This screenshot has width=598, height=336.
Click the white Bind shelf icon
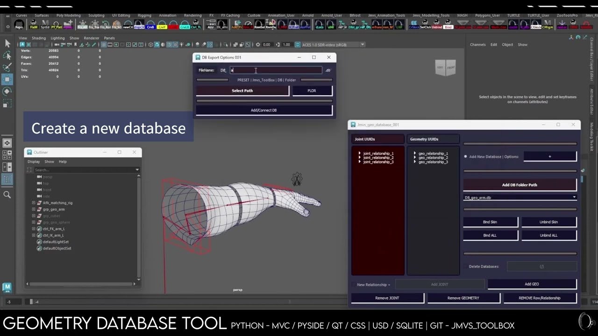coord(448,24)
